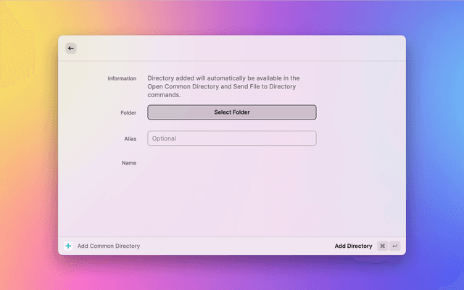Click the Add Directory action
The width and height of the screenshot is (464, 290).
coord(353,246)
